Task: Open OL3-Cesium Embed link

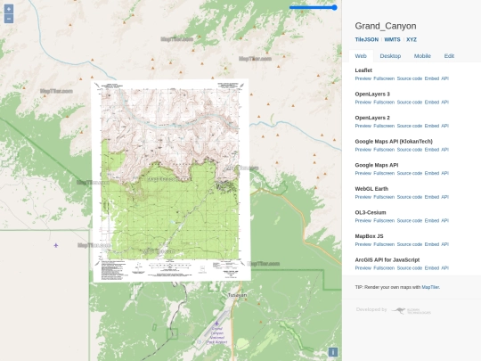Action: 432,221
